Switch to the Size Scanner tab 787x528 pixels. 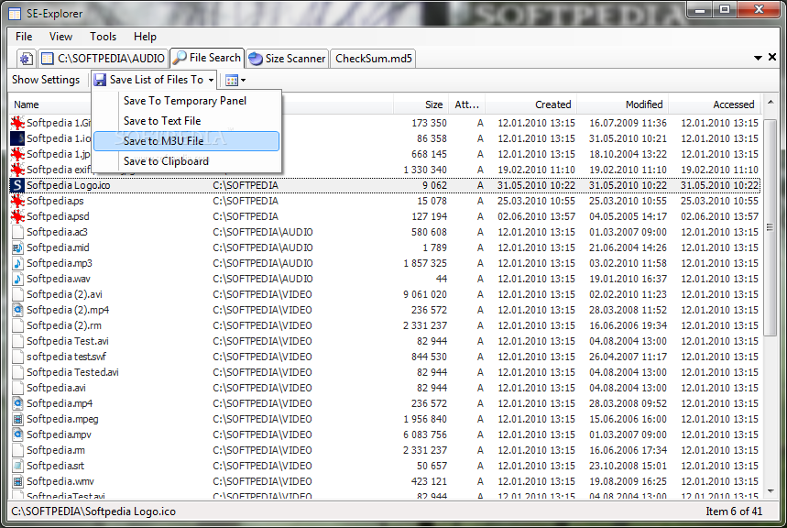click(x=287, y=59)
